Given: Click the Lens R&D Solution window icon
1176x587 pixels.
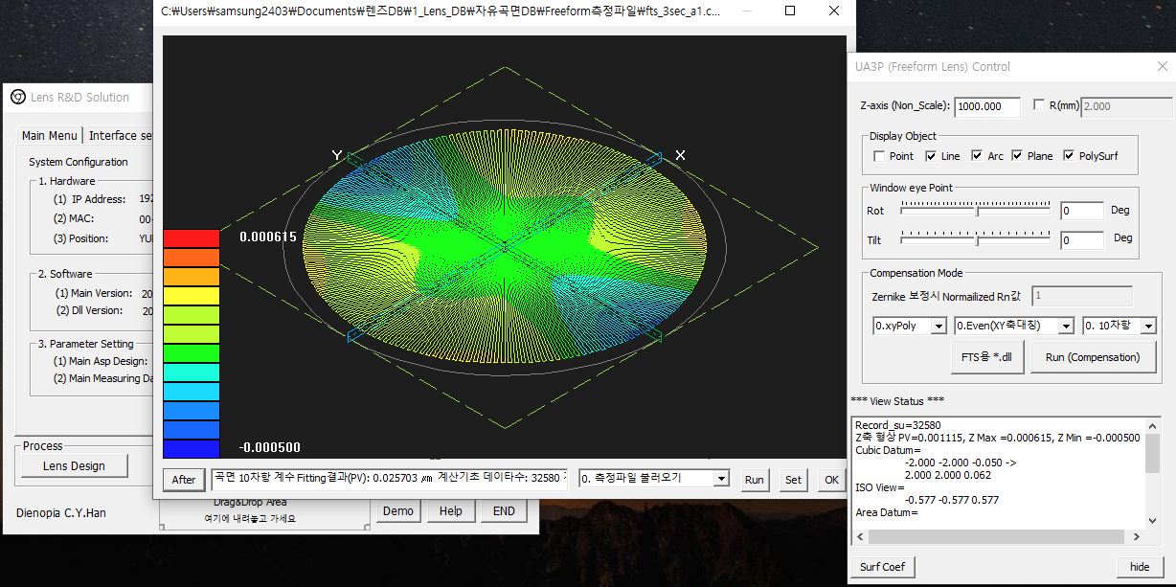Looking at the screenshot, I should point(18,97).
